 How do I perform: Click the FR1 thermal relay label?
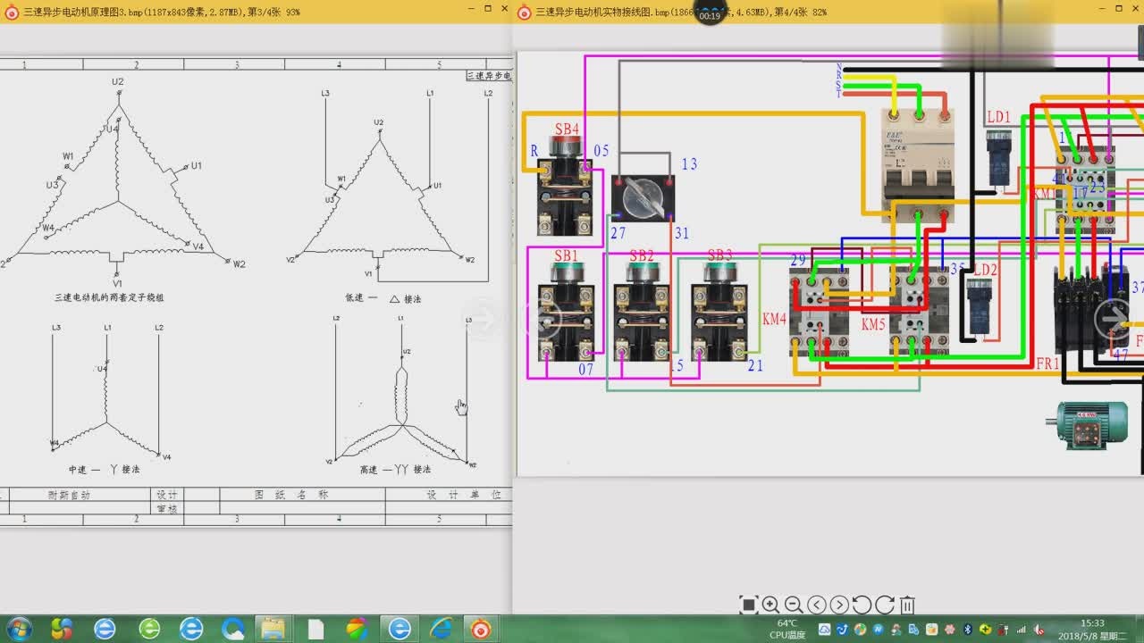coord(1047,364)
